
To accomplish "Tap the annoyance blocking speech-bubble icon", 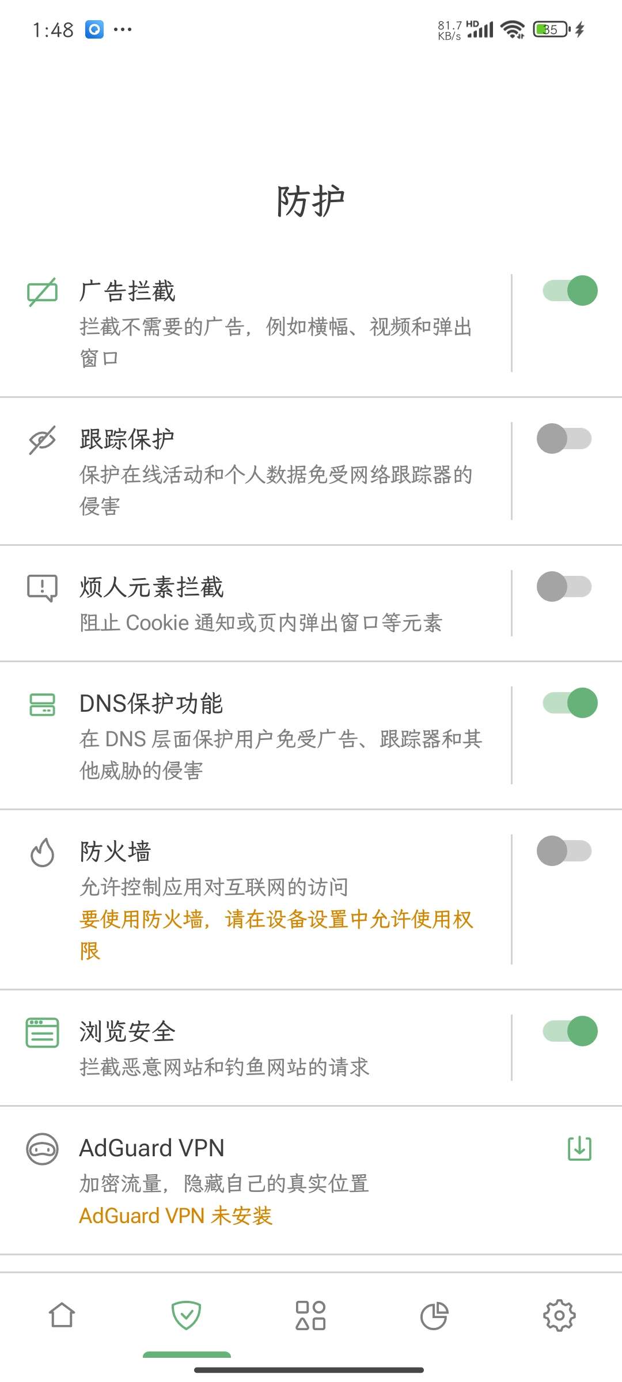I will pos(43,588).
